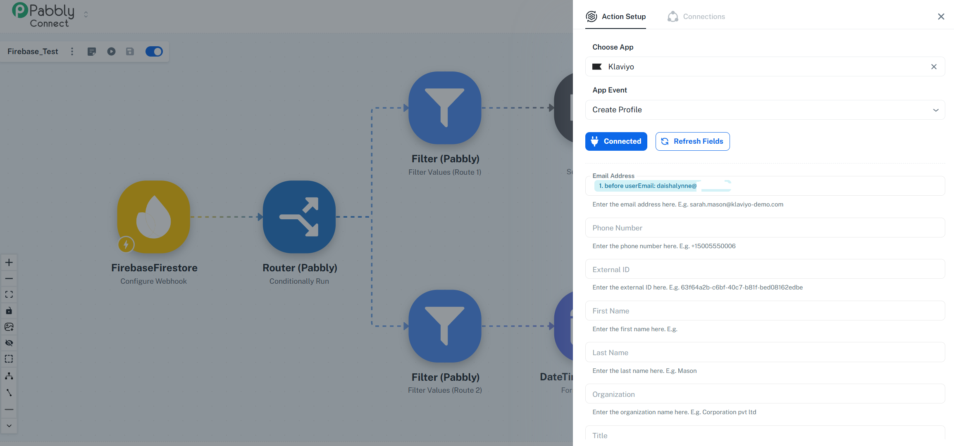This screenshot has height=446, width=954.
Task: Activate the dashed selection box tool
Action: [x=9, y=359]
